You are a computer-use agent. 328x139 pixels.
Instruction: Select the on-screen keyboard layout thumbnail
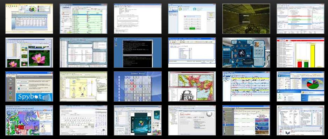[x=83, y=120]
